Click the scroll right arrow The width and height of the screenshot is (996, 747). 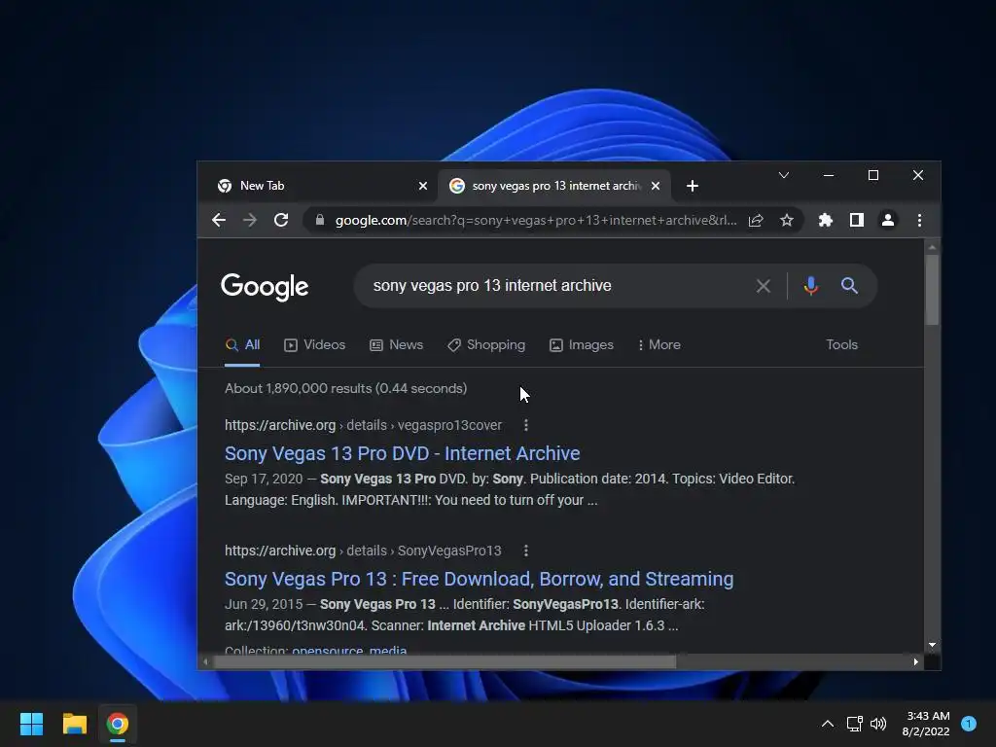point(915,661)
